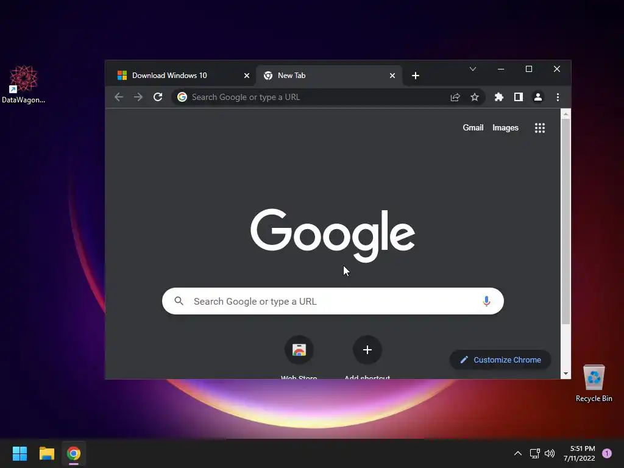
Task: Open the Chrome side panel icon
Action: 518,97
